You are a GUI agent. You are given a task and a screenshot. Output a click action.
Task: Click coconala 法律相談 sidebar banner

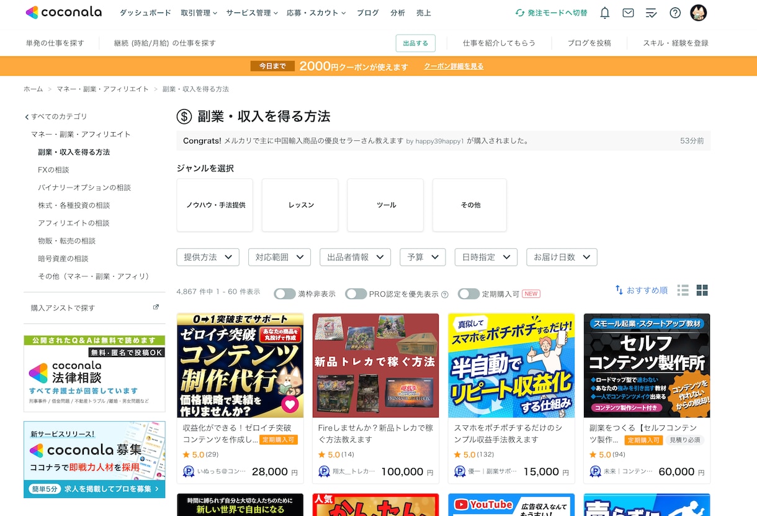tap(94, 374)
